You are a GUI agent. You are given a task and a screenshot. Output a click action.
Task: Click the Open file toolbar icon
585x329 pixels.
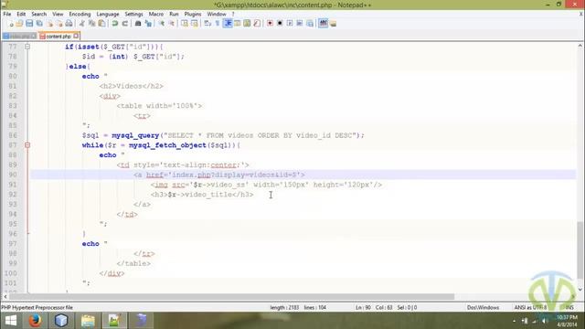[x=19, y=24]
